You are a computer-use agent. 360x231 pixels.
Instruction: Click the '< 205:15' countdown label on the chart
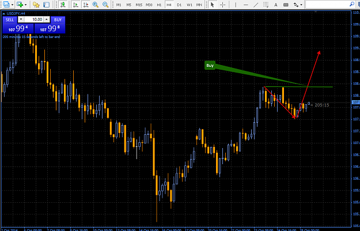click(x=320, y=105)
